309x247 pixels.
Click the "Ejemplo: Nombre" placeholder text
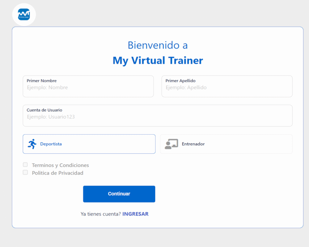pyautogui.click(x=47, y=88)
